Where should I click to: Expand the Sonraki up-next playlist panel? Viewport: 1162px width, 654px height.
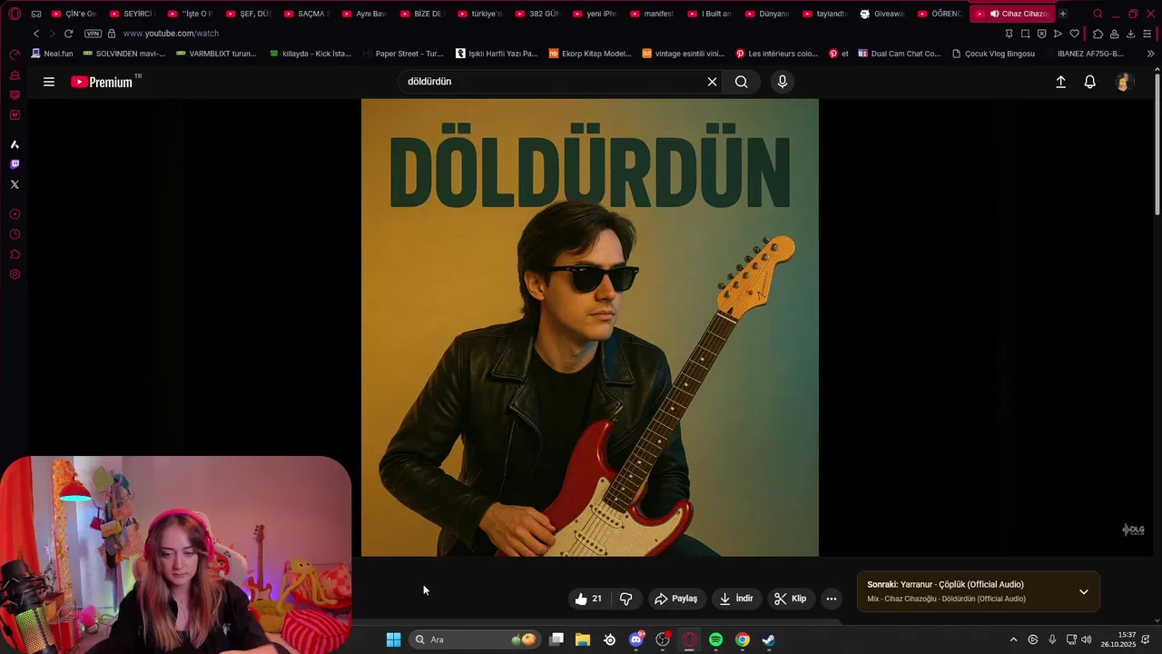[1083, 591]
